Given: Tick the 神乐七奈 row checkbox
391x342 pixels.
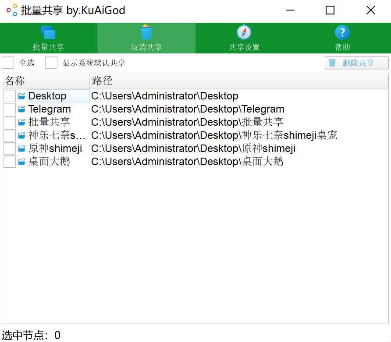Looking at the screenshot, I should pyautogui.click(x=10, y=135).
